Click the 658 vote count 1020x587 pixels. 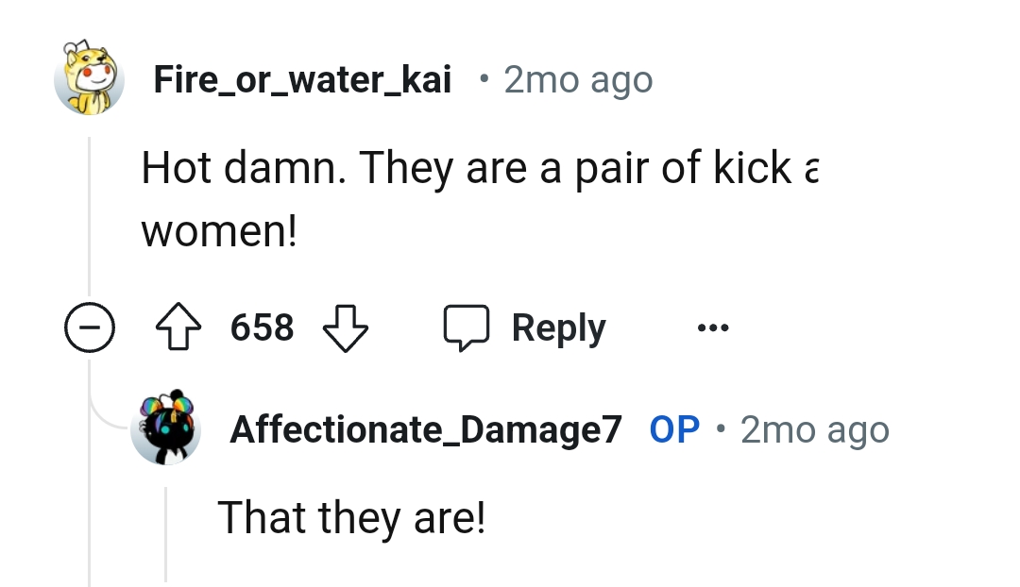(x=262, y=327)
